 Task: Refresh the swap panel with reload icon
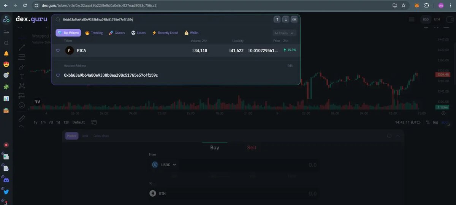(389, 136)
